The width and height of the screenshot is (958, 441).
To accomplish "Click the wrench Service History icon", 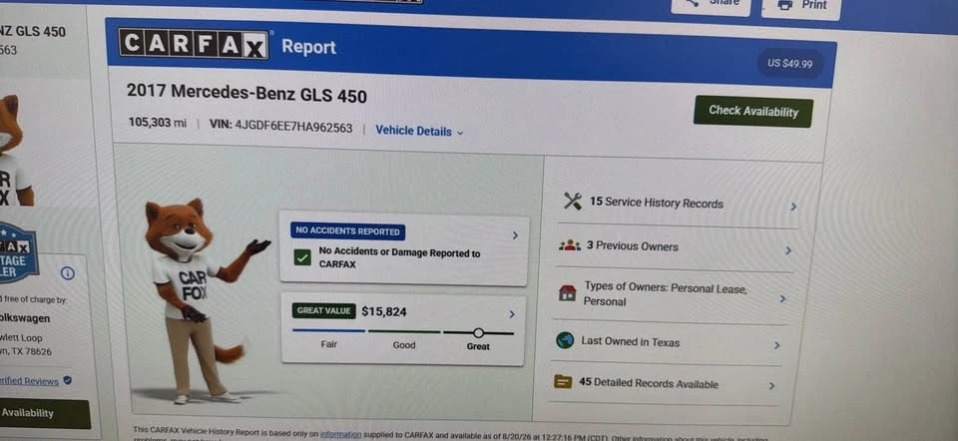I will [x=573, y=201].
